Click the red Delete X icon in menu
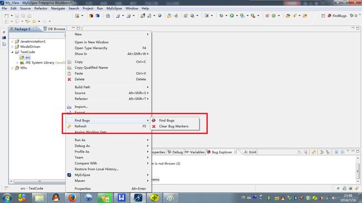The width and height of the screenshot is (362, 203). click(x=69, y=79)
